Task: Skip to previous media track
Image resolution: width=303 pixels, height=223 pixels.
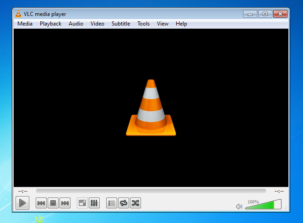Action: tap(41, 203)
